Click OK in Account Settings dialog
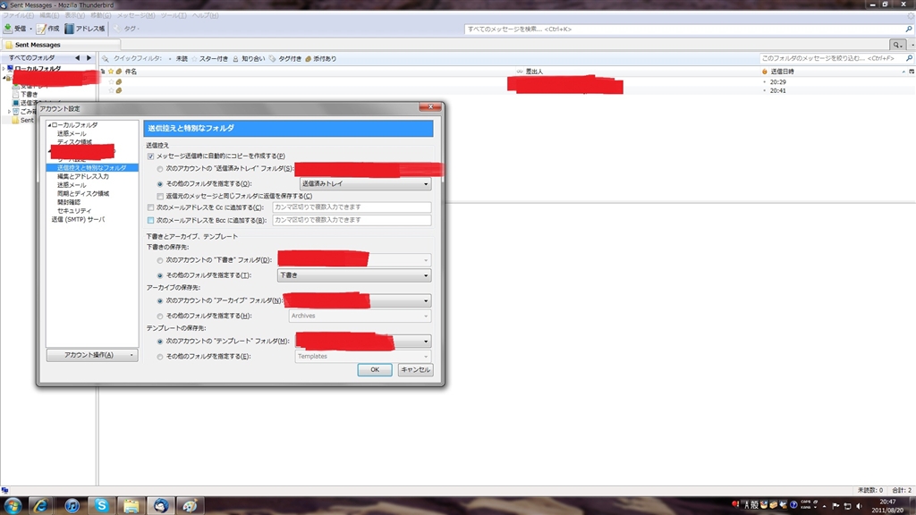 pyautogui.click(x=375, y=369)
